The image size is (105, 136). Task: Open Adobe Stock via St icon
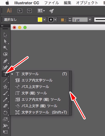pyautogui.click(x=30, y=11)
